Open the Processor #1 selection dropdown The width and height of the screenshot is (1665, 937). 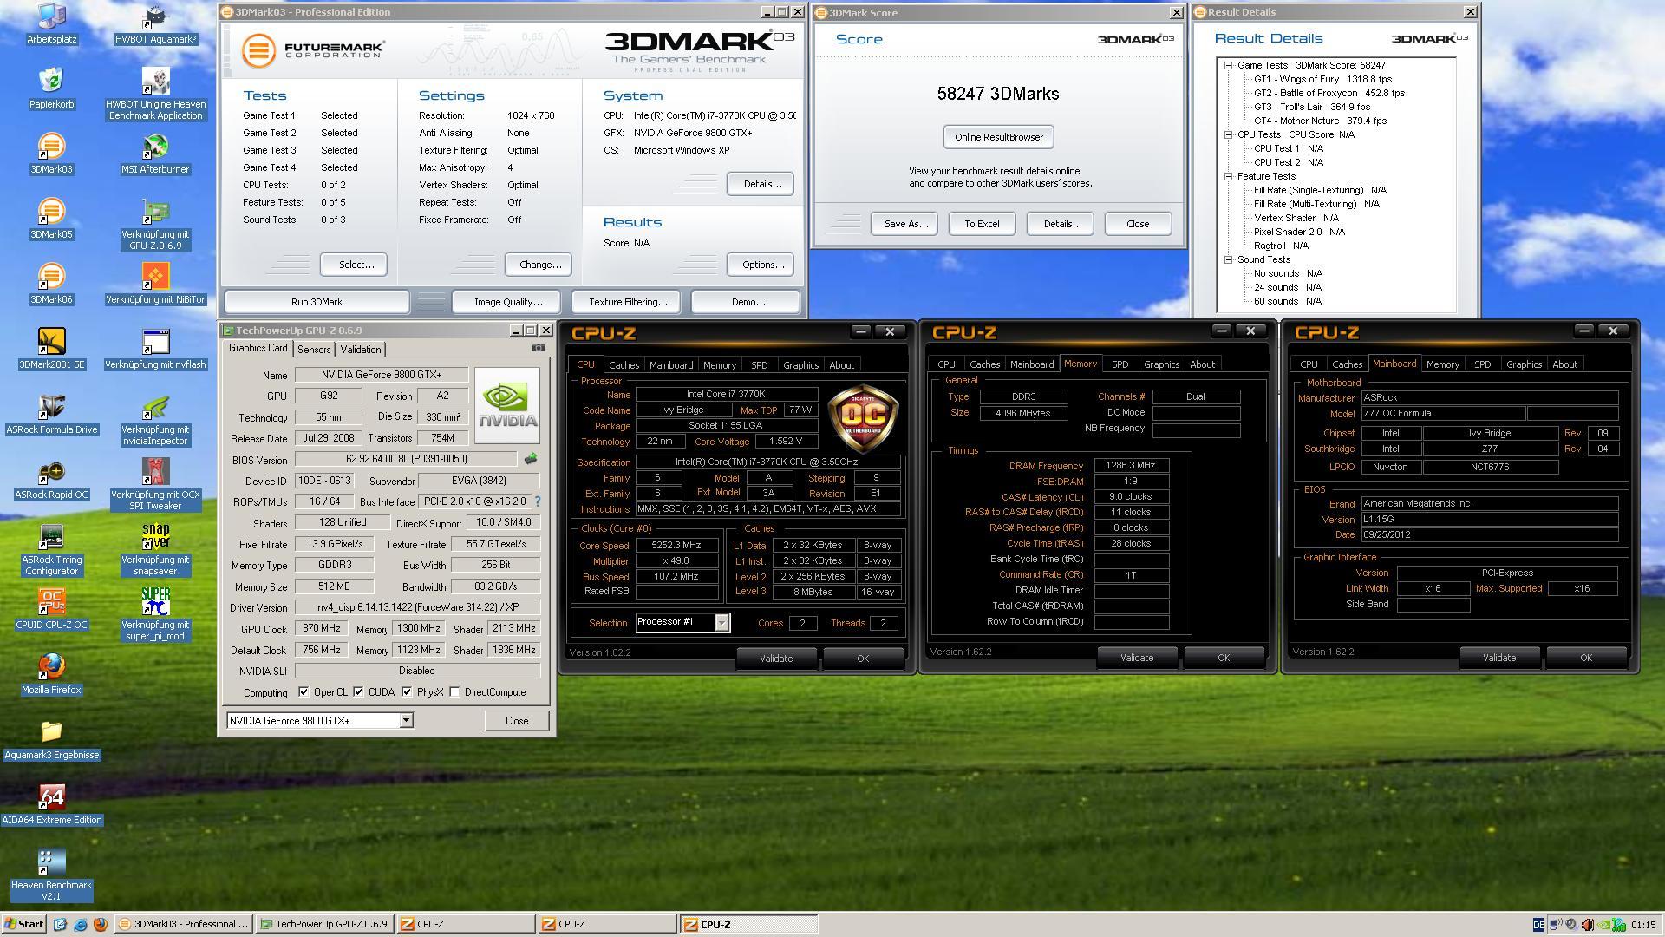(721, 622)
